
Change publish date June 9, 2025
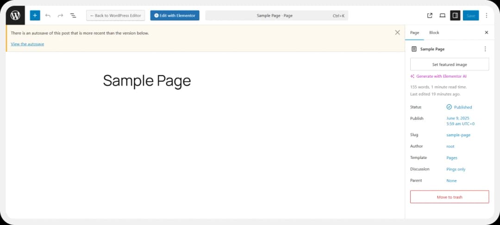461,121
